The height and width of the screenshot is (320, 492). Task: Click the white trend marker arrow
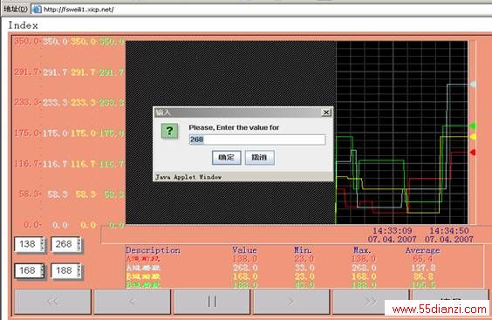473,84
